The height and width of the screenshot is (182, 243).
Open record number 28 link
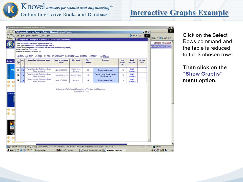(23, 80)
